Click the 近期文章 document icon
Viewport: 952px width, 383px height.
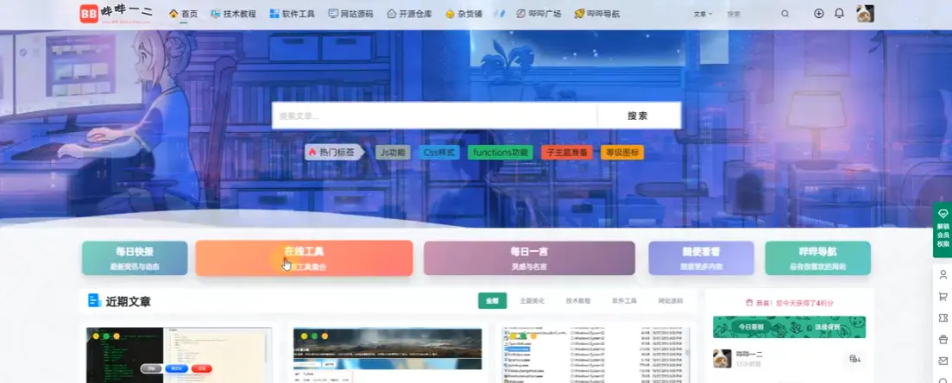pos(94,300)
